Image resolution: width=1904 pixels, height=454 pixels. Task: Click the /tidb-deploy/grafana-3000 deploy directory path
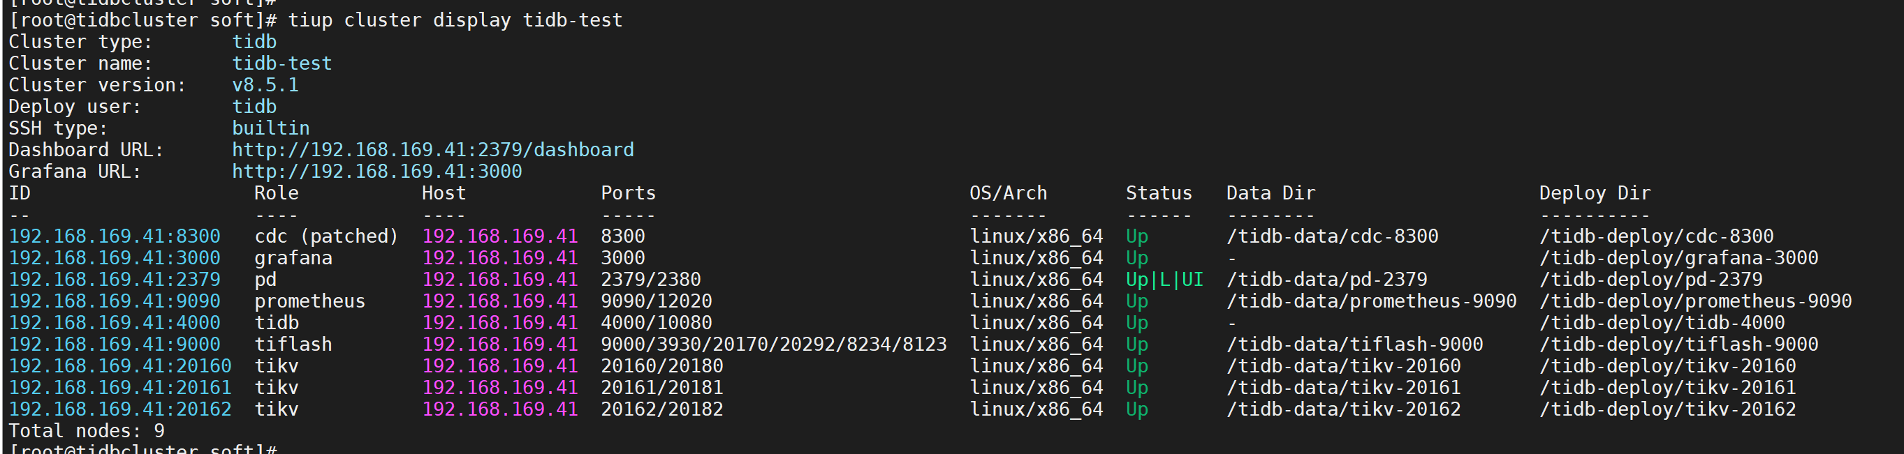1678,257
